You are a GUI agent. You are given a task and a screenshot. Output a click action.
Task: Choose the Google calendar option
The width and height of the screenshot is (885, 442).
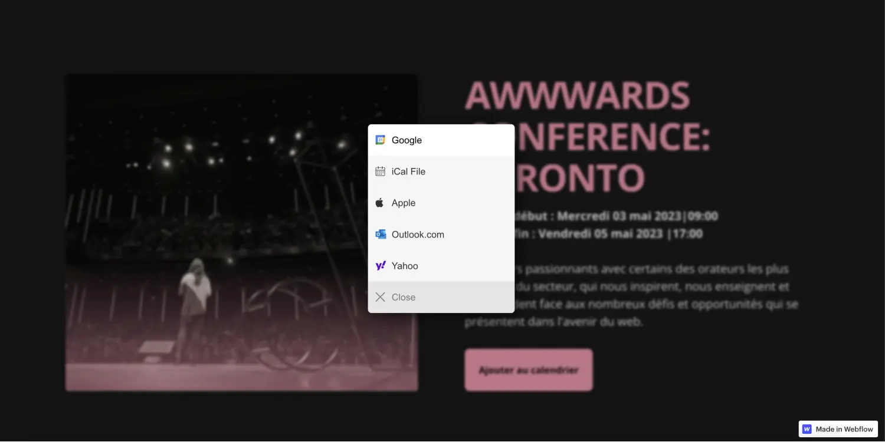441,140
